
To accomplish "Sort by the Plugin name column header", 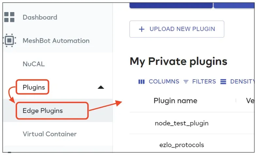I will (x=175, y=101).
